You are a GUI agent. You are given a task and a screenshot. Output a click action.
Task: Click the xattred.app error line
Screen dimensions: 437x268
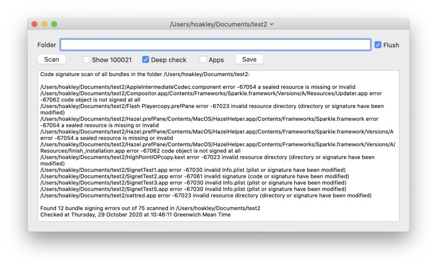click(x=205, y=196)
